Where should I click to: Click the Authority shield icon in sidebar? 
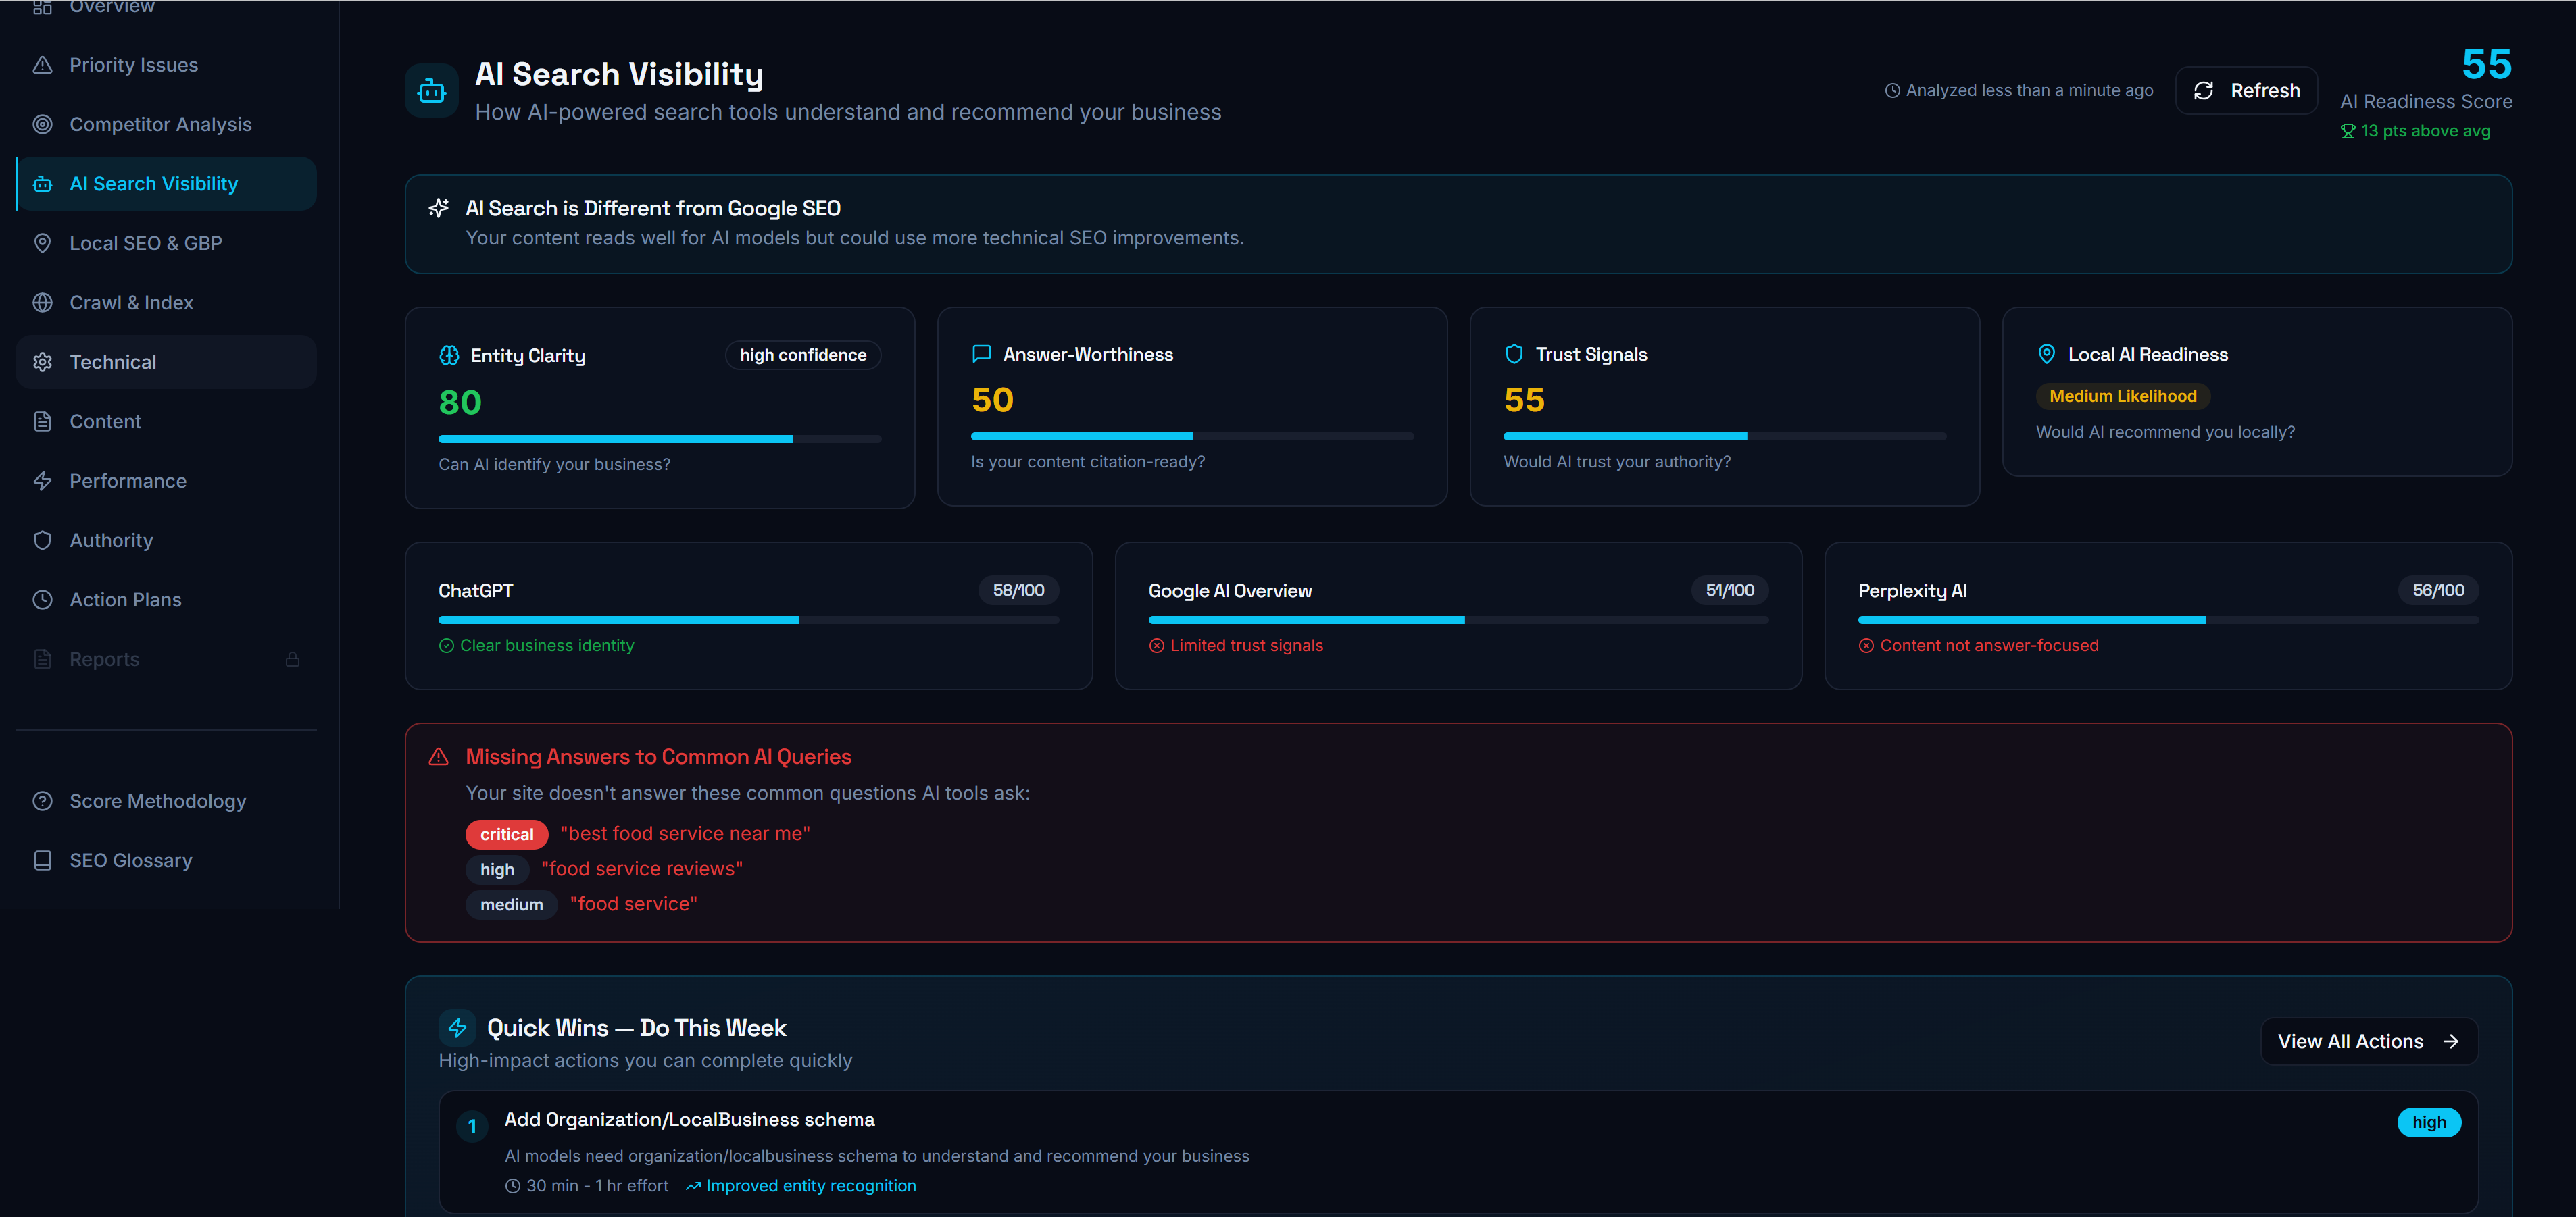tap(42, 540)
